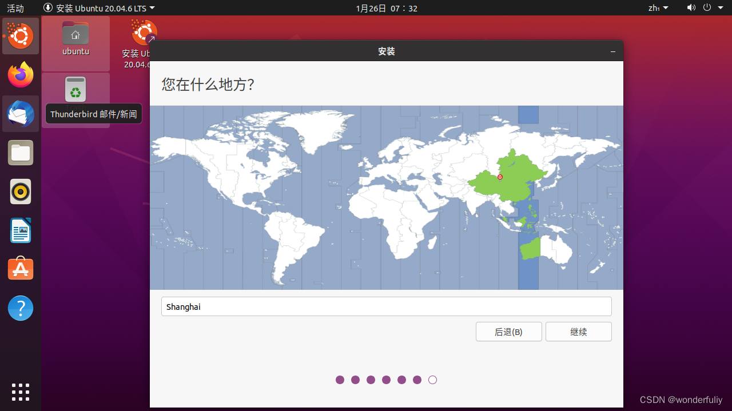The image size is (732, 411).
Task: Open the 活动 activities overview
Action: click(15, 8)
